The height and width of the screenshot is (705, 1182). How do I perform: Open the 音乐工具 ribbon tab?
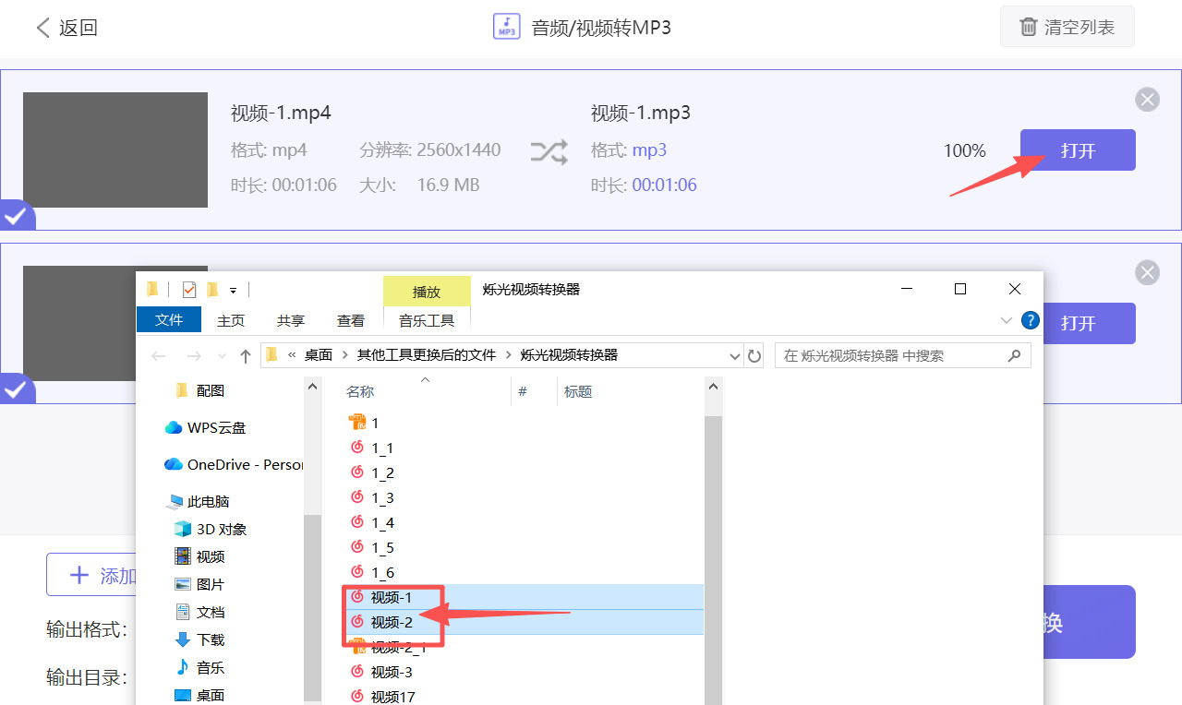point(427,320)
